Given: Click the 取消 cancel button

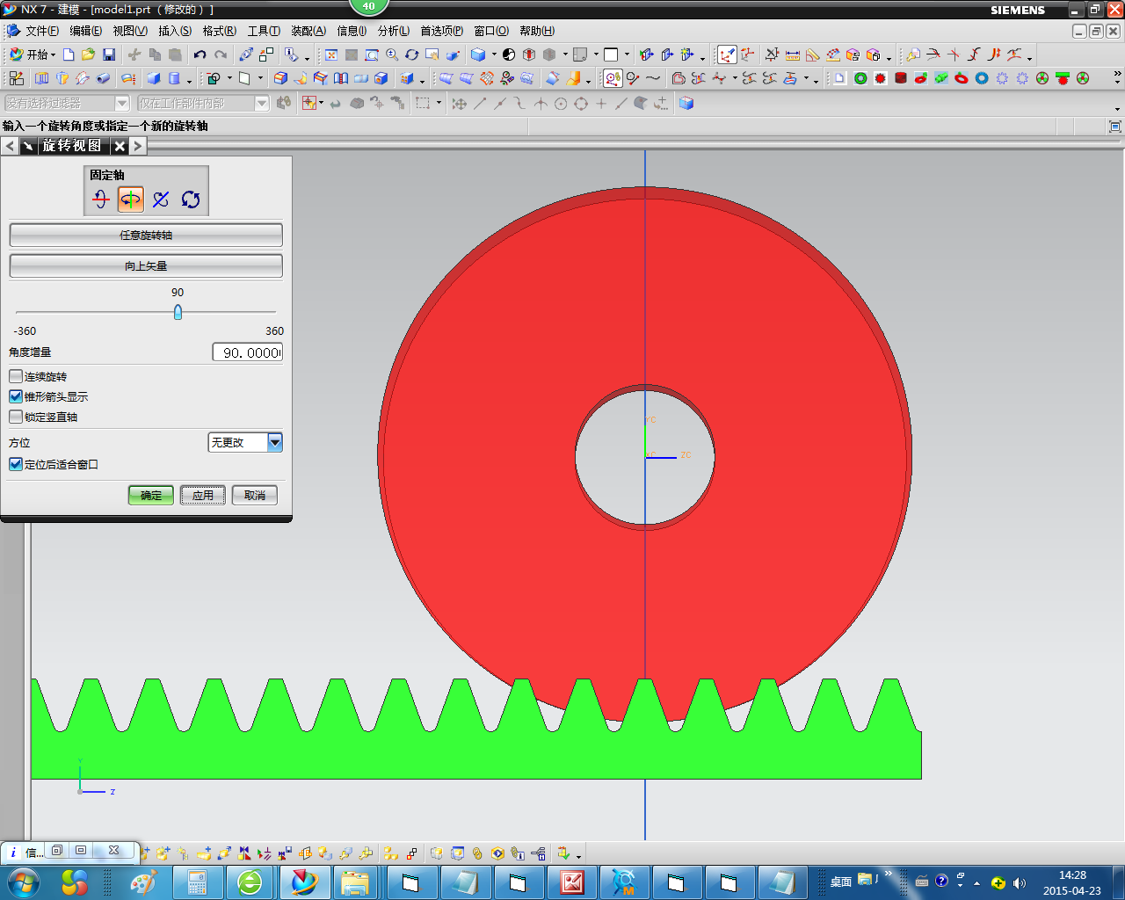Looking at the screenshot, I should [255, 495].
